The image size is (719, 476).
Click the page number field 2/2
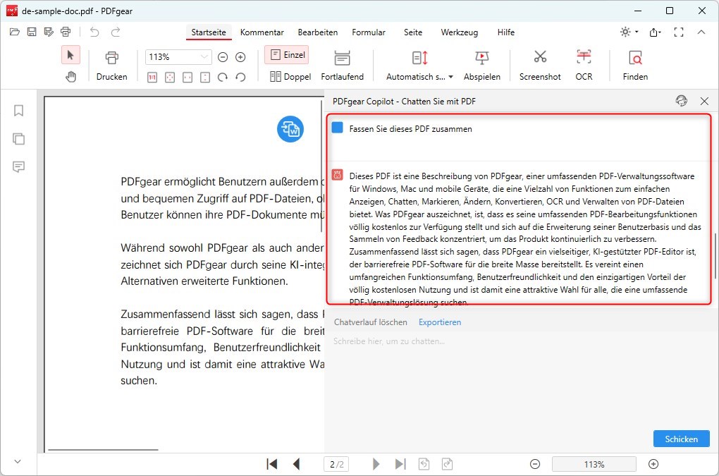[x=336, y=464]
